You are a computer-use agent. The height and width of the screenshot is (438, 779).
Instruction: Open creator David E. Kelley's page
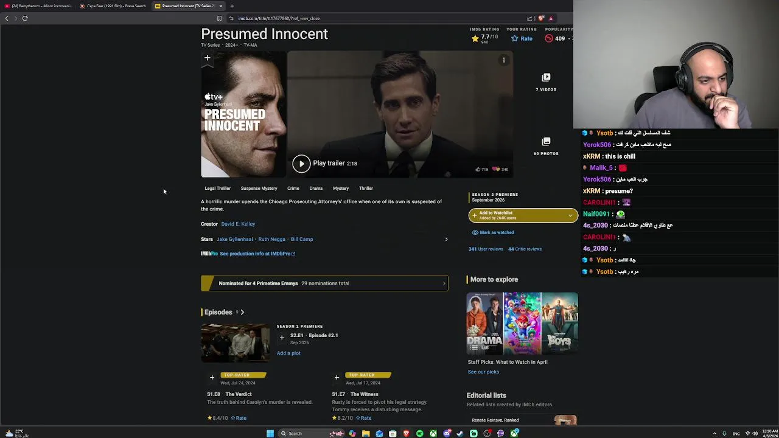click(x=238, y=224)
